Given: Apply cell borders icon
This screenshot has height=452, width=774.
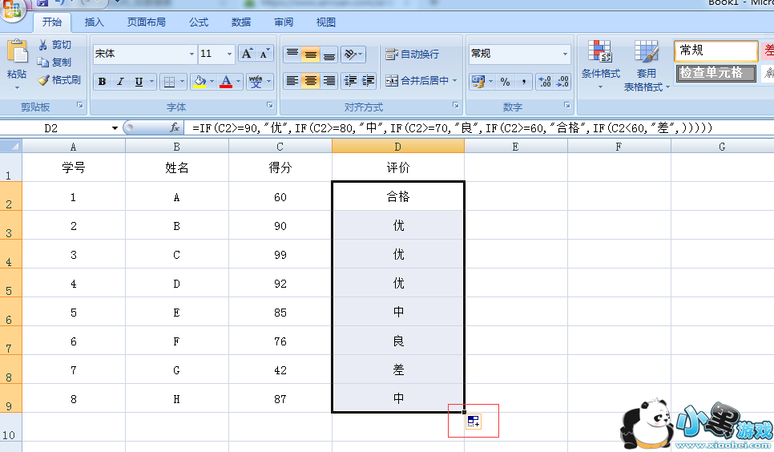Looking at the screenshot, I should pyautogui.click(x=169, y=82).
